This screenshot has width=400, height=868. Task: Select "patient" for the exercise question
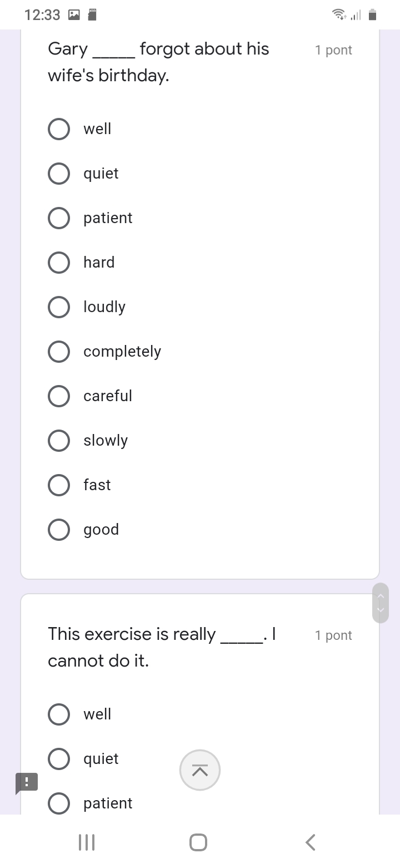(x=59, y=803)
